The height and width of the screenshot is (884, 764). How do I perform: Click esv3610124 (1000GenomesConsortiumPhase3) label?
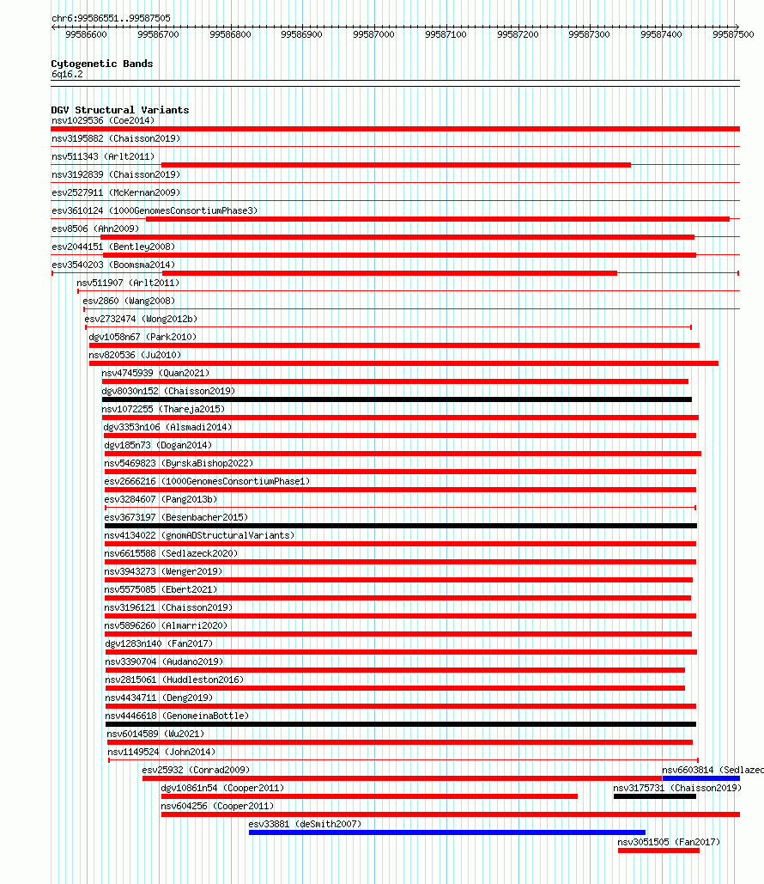155,210
